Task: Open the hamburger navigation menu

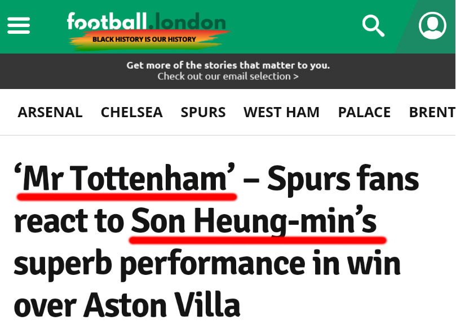Action: [x=19, y=25]
